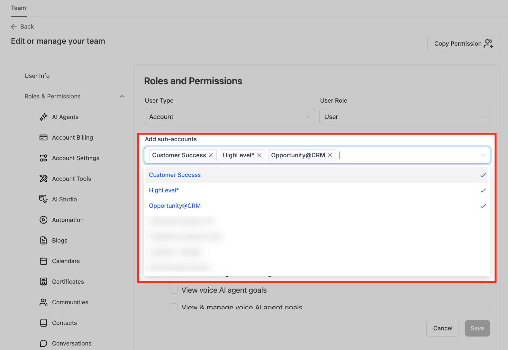The width and height of the screenshot is (508, 350).
Task: Click the Account Billing card icon
Action: (43, 138)
